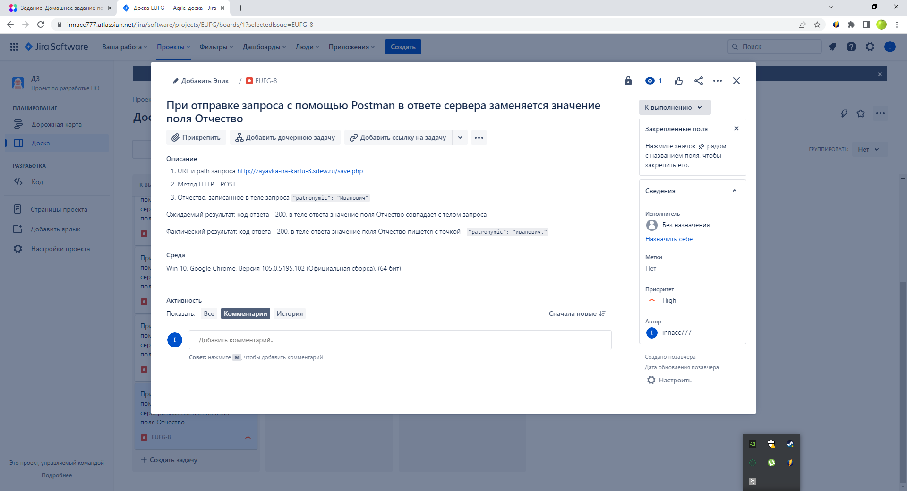Open Фильтры menu
The width and height of the screenshot is (907, 491).
tap(216, 47)
